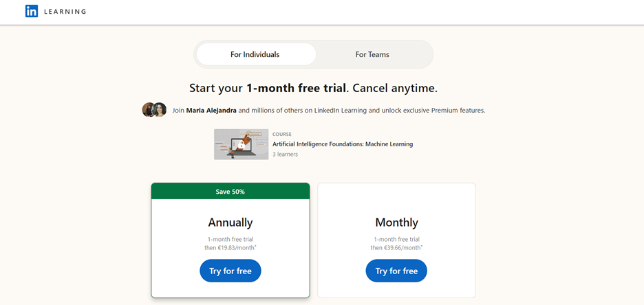Switch to the For Teams tab

coord(372,54)
